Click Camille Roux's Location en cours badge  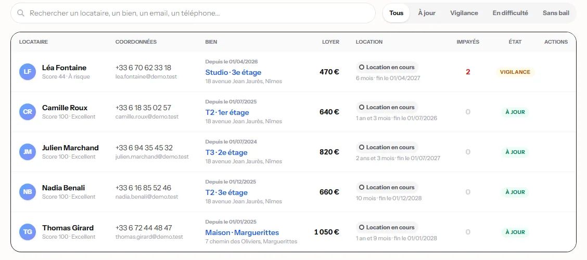(387, 107)
